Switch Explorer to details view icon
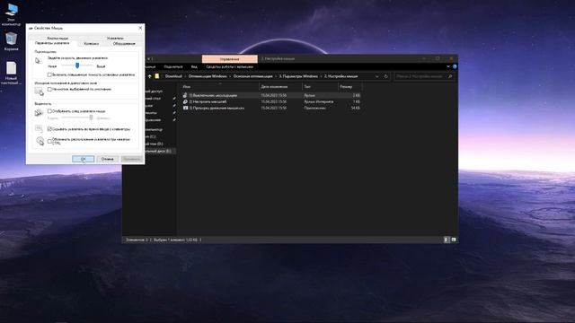Image resolution: width=575 pixels, height=323 pixels. [447, 240]
